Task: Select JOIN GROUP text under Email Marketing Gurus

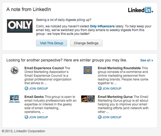Action: tap(112, 117)
